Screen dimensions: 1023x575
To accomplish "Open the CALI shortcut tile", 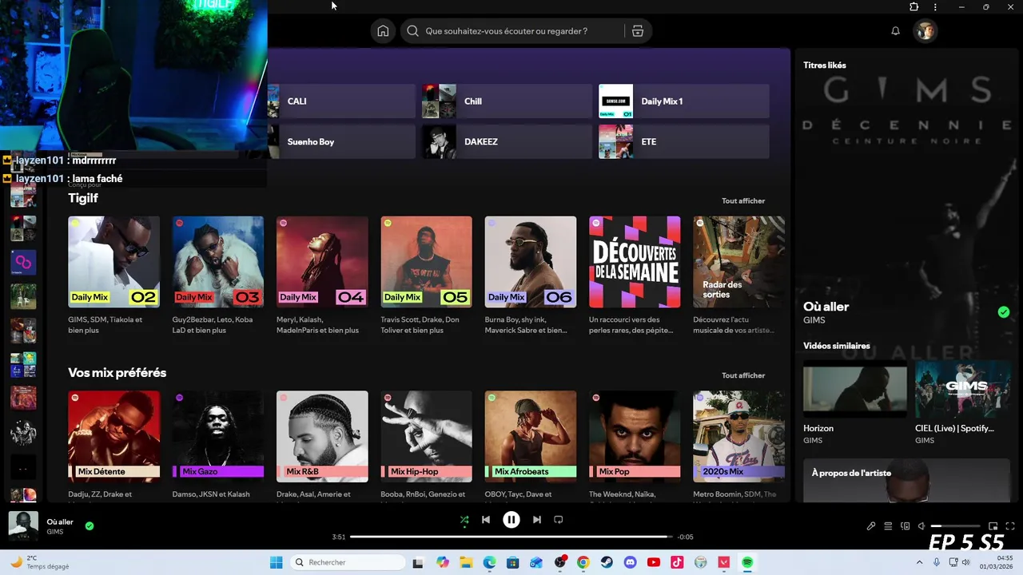I will click(x=342, y=101).
